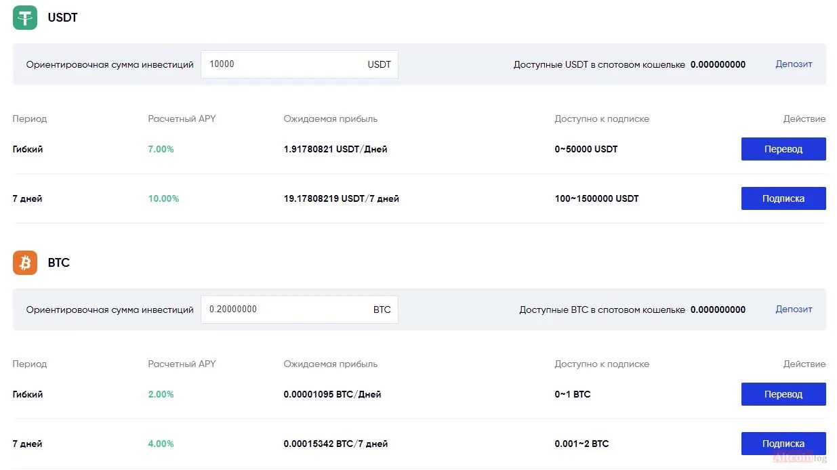Image resolution: width=837 pixels, height=470 pixels.
Task: Click the USDT investment amount input field
Action: click(x=300, y=64)
